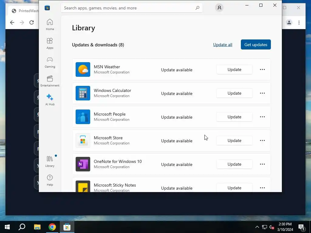Open the network status tray icon
Image resolution: width=311 pixels, height=233 pixels.
(265, 227)
